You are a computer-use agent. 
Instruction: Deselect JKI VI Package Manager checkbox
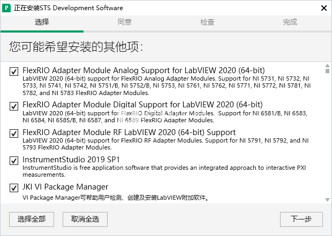14,187
